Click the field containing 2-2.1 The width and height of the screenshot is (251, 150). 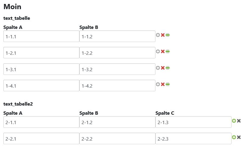(41, 139)
